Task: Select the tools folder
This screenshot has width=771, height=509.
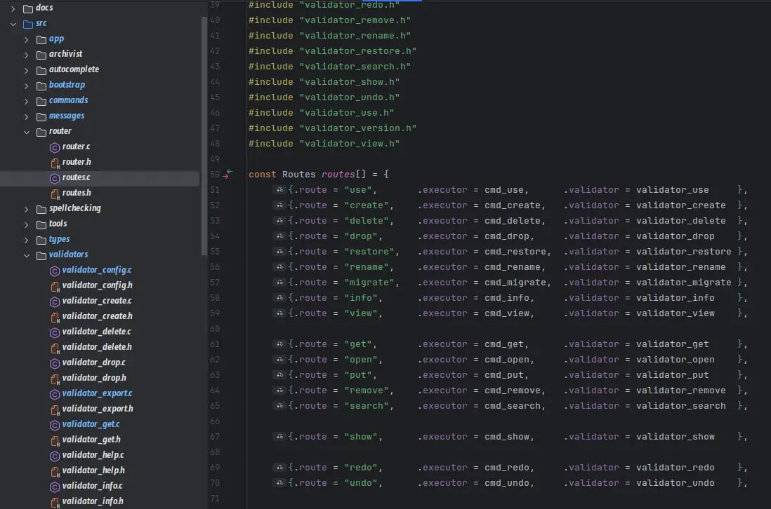Action: pyautogui.click(x=58, y=224)
